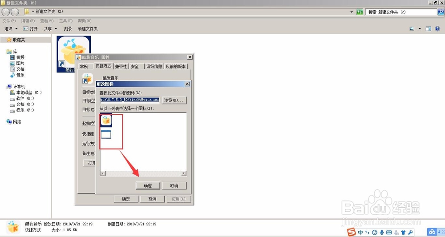Click the 打开 toolbar button
The height and width of the screenshot is (237, 445).
(31, 28)
